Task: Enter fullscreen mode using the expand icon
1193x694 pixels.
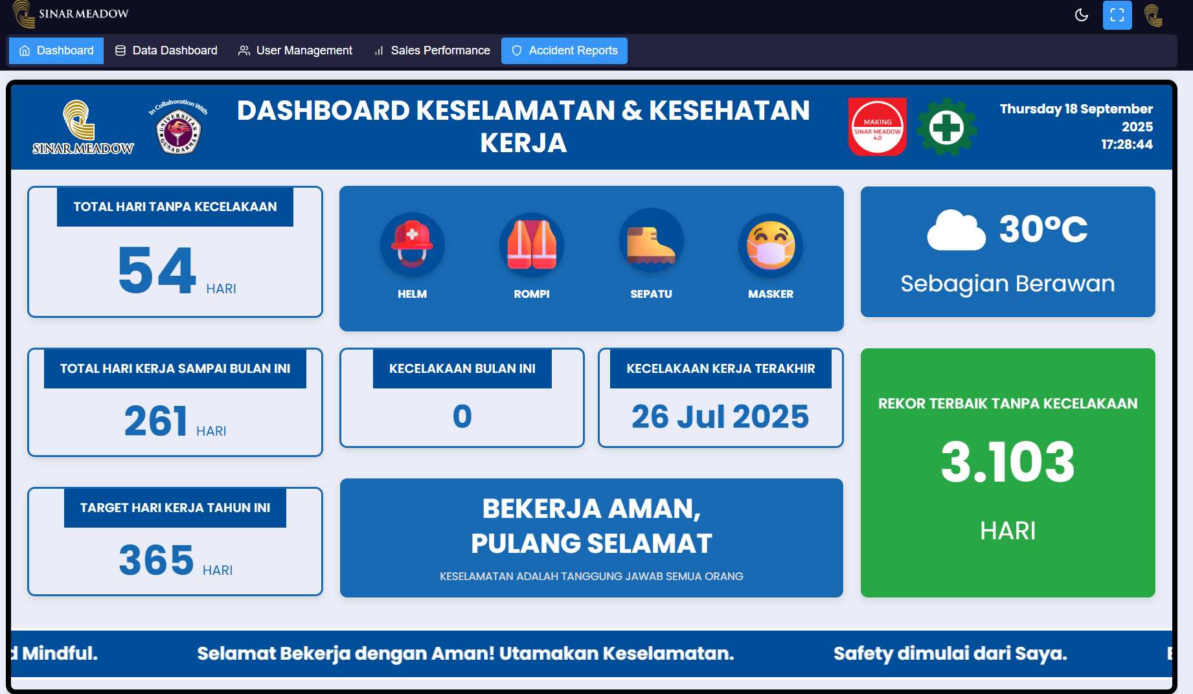Action: (x=1117, y=15)
